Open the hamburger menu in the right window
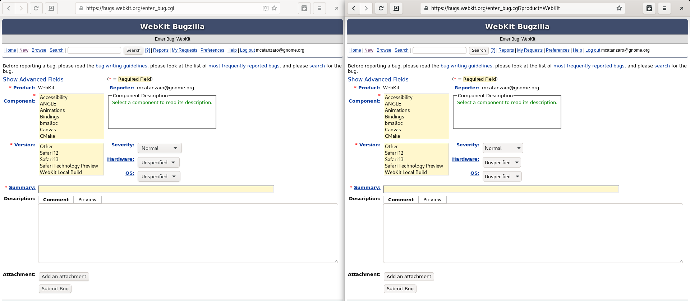 [664, 8]
